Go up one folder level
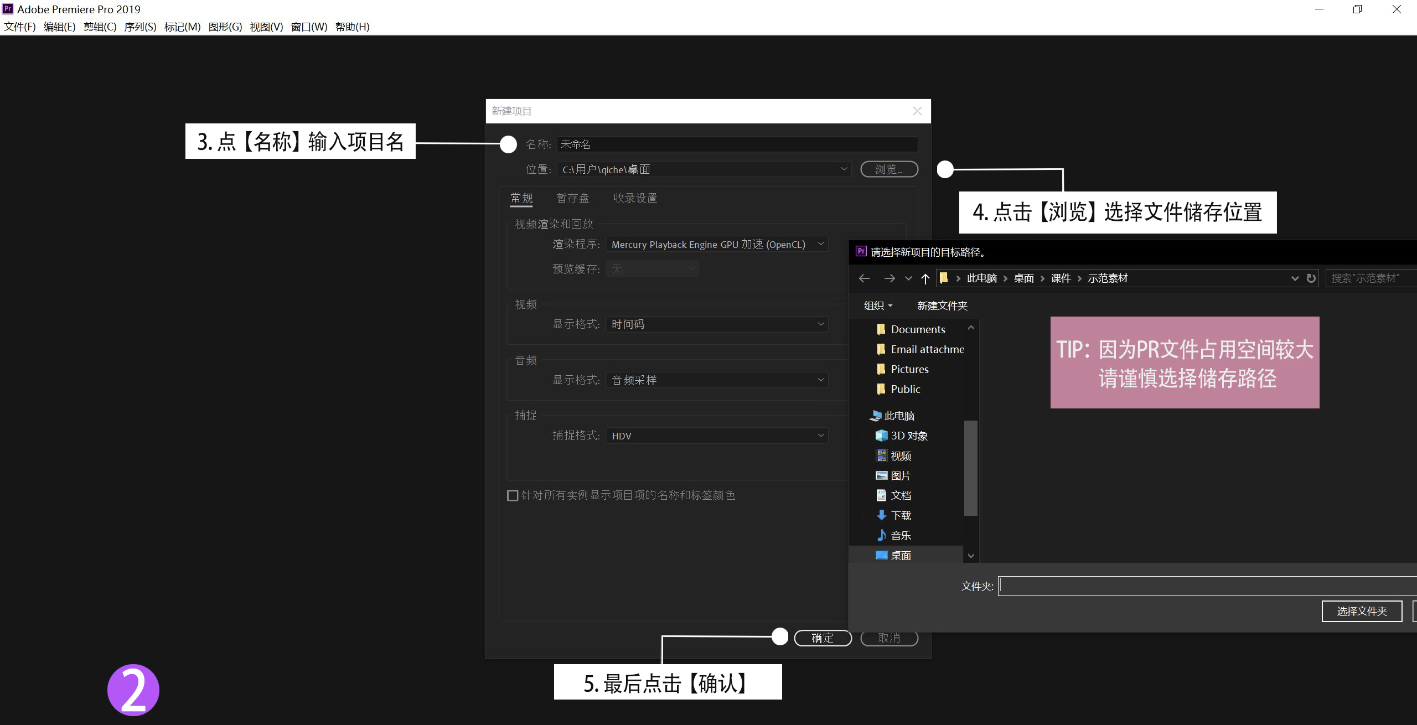The image size is (1417, 725). (x=925, y=278)
